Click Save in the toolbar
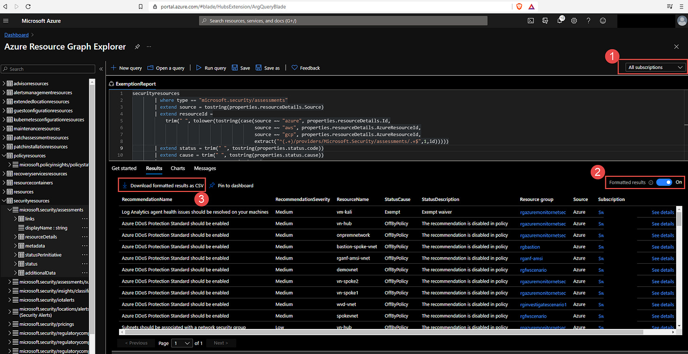Image resolution: width=688 pixels, height=354 pixels. pos(241,68)
